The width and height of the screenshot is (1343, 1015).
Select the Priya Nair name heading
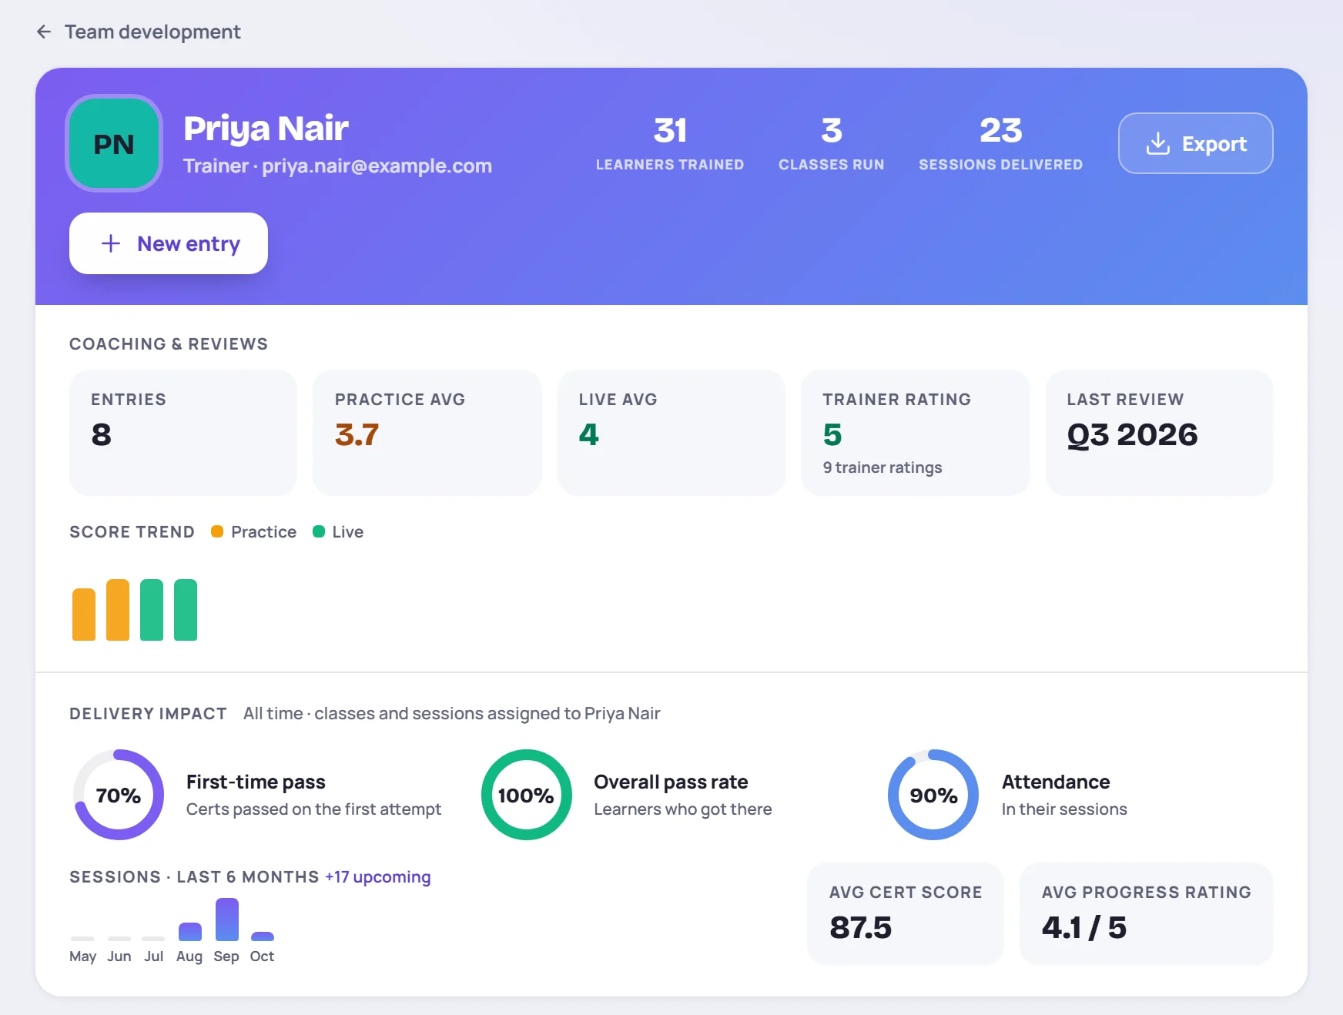pos(266,128)
